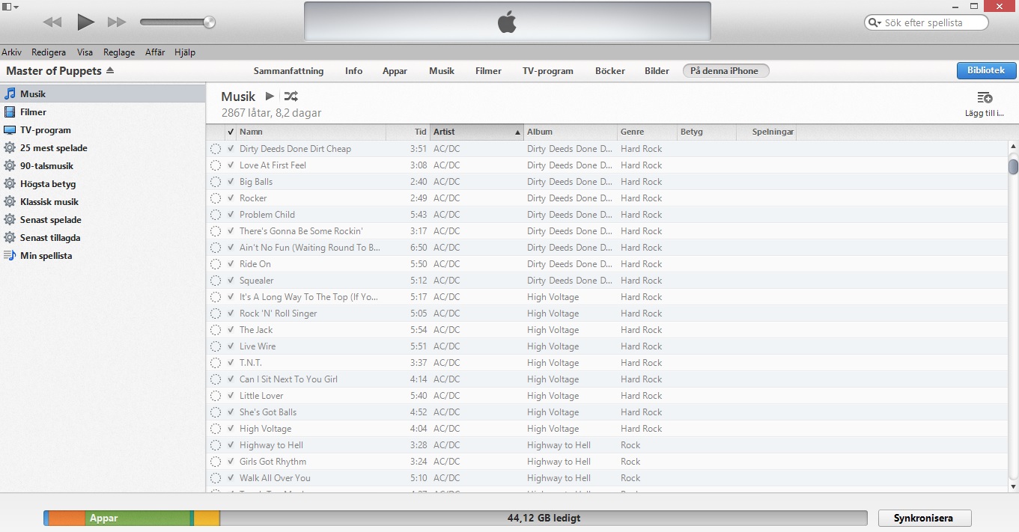Viewport: 1019px width, 532px height.
Task: Click the 44,12 GB ledigt capacity segment
Action: coord(544,518)
